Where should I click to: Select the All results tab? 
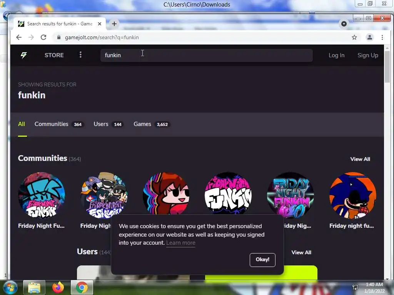click(22, 124)
